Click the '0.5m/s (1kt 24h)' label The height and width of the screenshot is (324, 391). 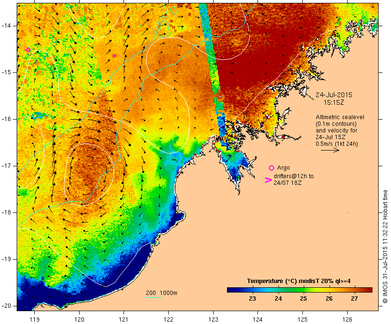337,144
